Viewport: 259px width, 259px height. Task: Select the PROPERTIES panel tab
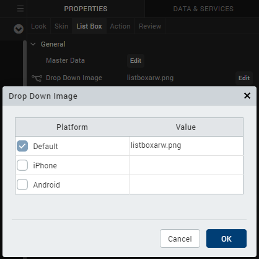pos(86,9)
